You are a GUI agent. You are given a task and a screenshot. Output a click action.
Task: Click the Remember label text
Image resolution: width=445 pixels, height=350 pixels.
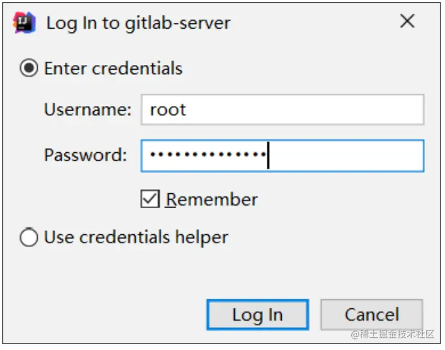point(211,199)
